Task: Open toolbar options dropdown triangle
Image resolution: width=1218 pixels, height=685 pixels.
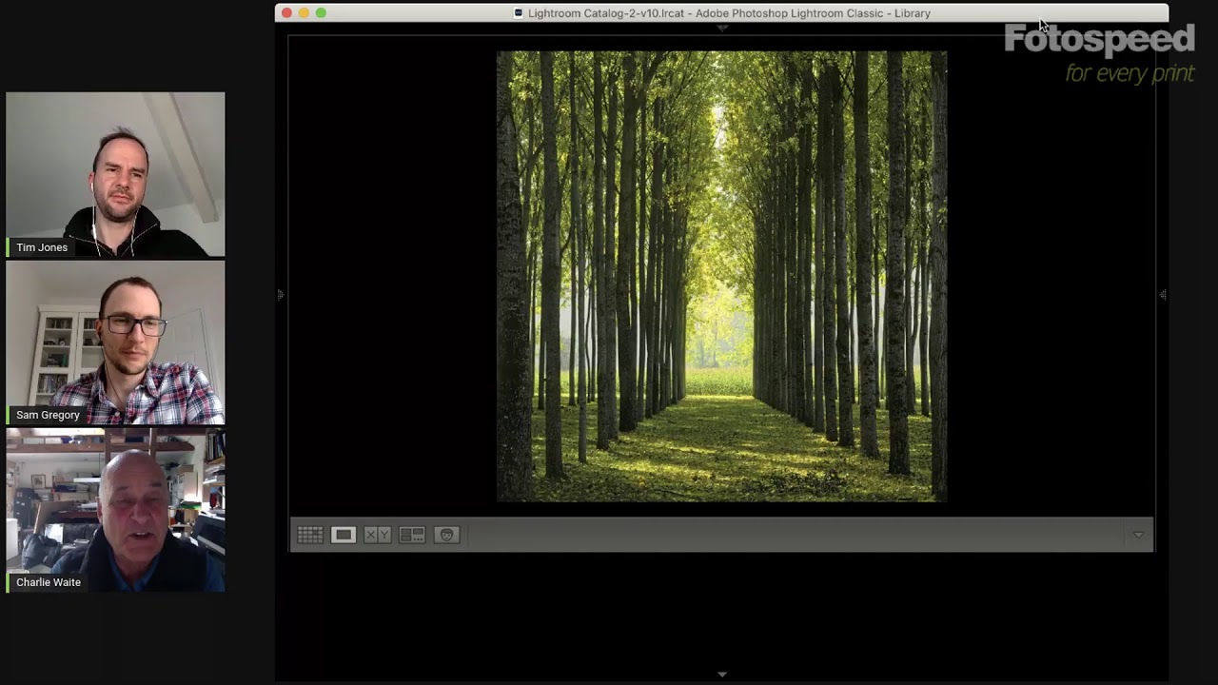Action: [1138, 536]
